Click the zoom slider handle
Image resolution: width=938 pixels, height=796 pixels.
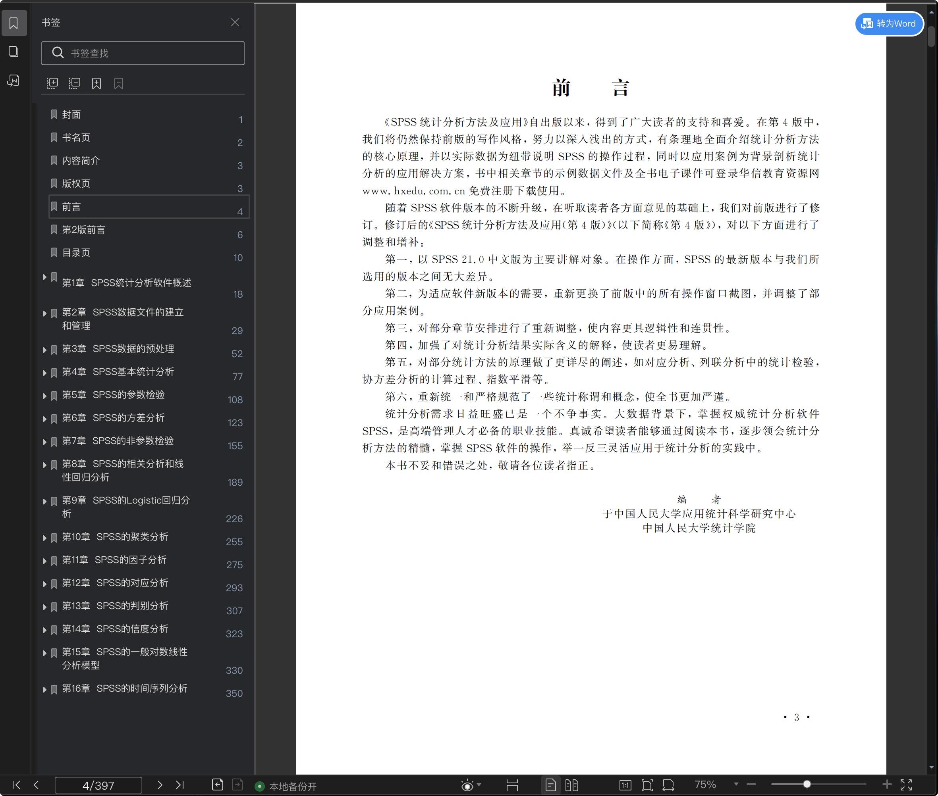pos(807,784)
